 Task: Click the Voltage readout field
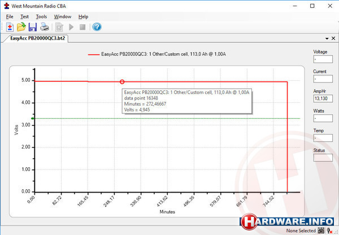(323, 58)
